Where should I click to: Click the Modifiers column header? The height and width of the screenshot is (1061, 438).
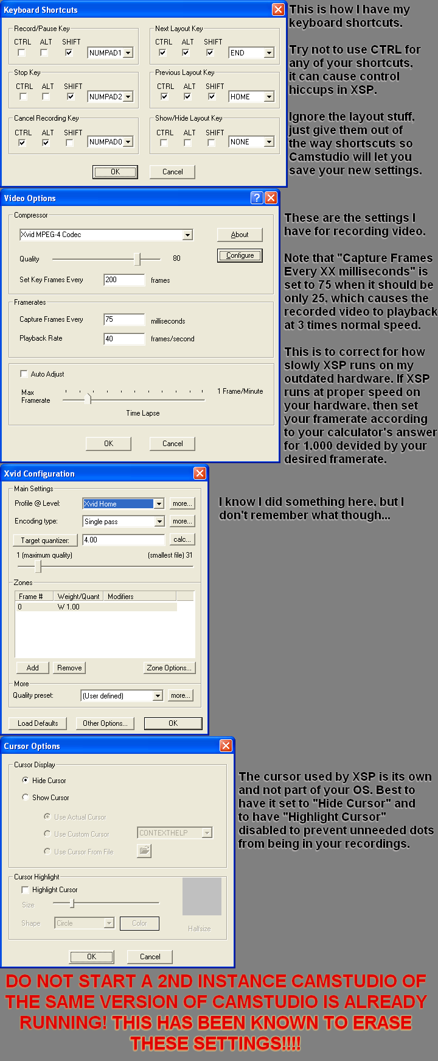140,596
